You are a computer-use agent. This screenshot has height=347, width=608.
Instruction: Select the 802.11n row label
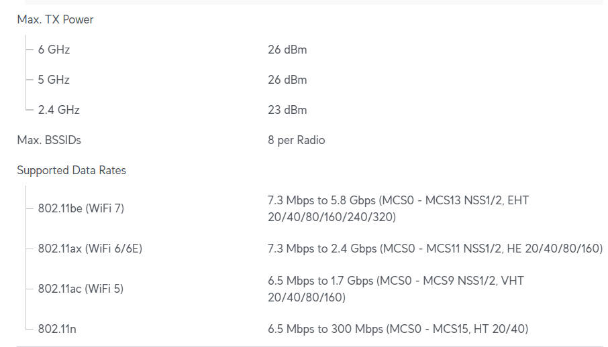tap(56, 329)
